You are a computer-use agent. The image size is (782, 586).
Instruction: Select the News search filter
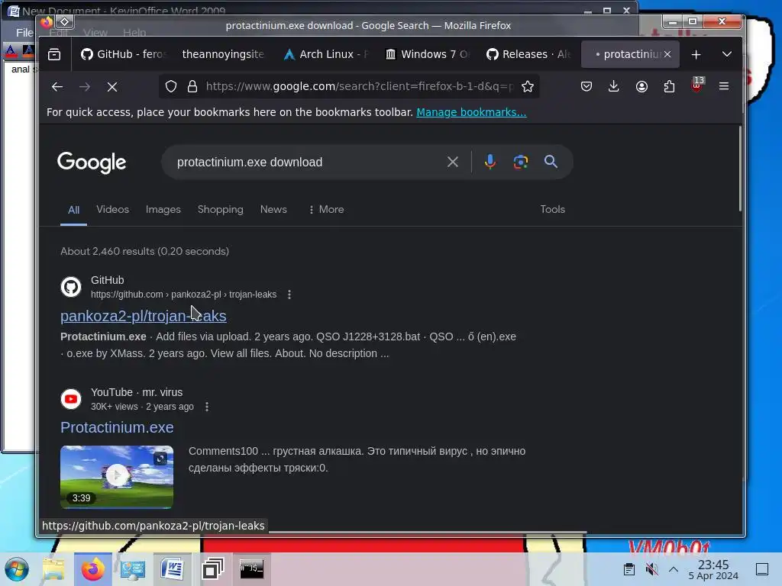(x=273, y=210)
